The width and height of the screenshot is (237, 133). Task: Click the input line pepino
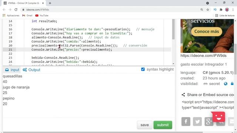(x=9, y=98)
